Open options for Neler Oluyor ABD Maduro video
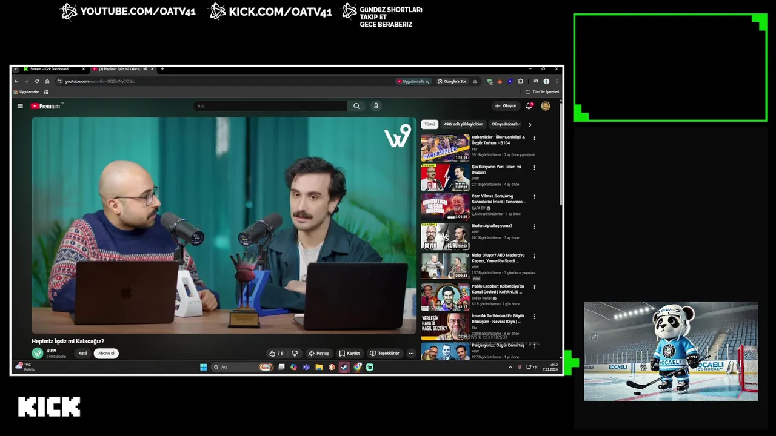The image size is (776, 436). (x=534, y=256)
